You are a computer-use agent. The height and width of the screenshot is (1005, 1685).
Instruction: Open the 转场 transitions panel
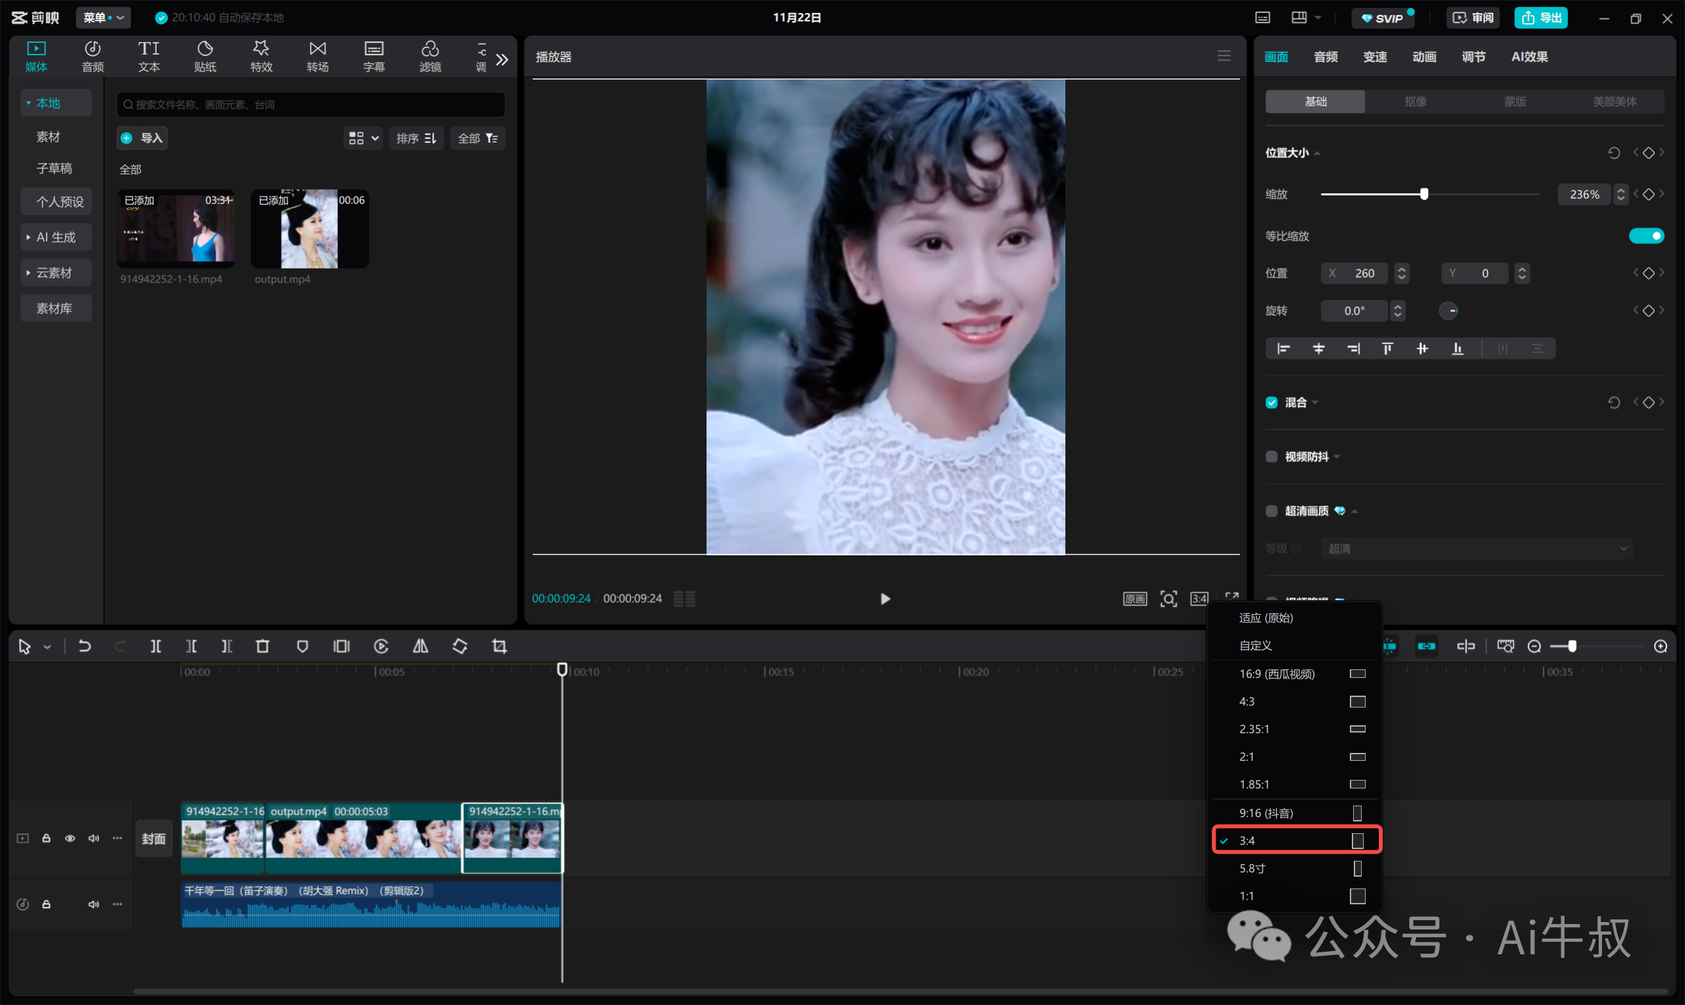[317, 56]
